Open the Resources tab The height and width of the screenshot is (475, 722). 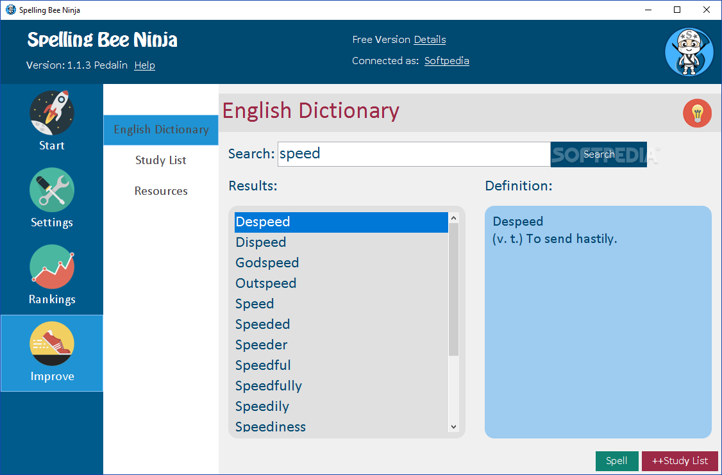pyautogui.click(x=161, y=191)
